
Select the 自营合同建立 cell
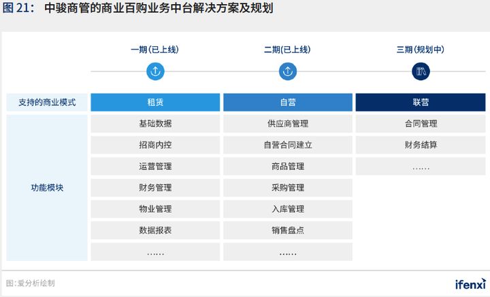pyautogui.click(x=288, y=145)
